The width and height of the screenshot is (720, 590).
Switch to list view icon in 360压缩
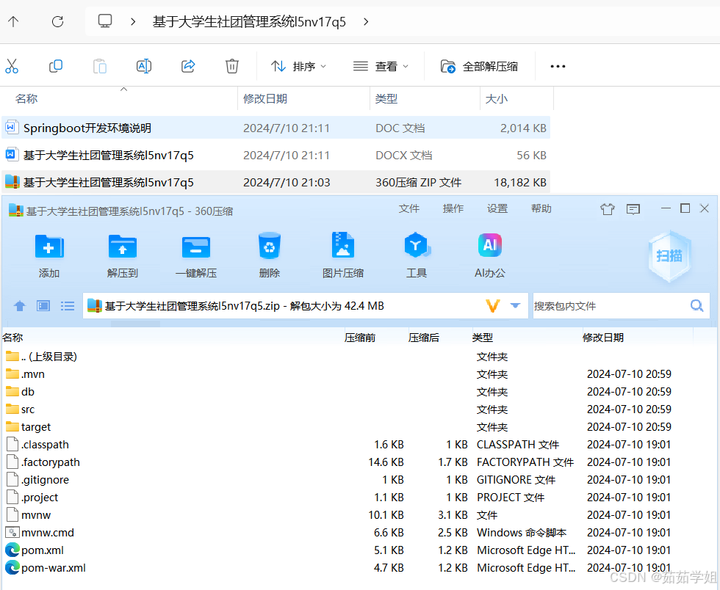click(x=68, y=305)
